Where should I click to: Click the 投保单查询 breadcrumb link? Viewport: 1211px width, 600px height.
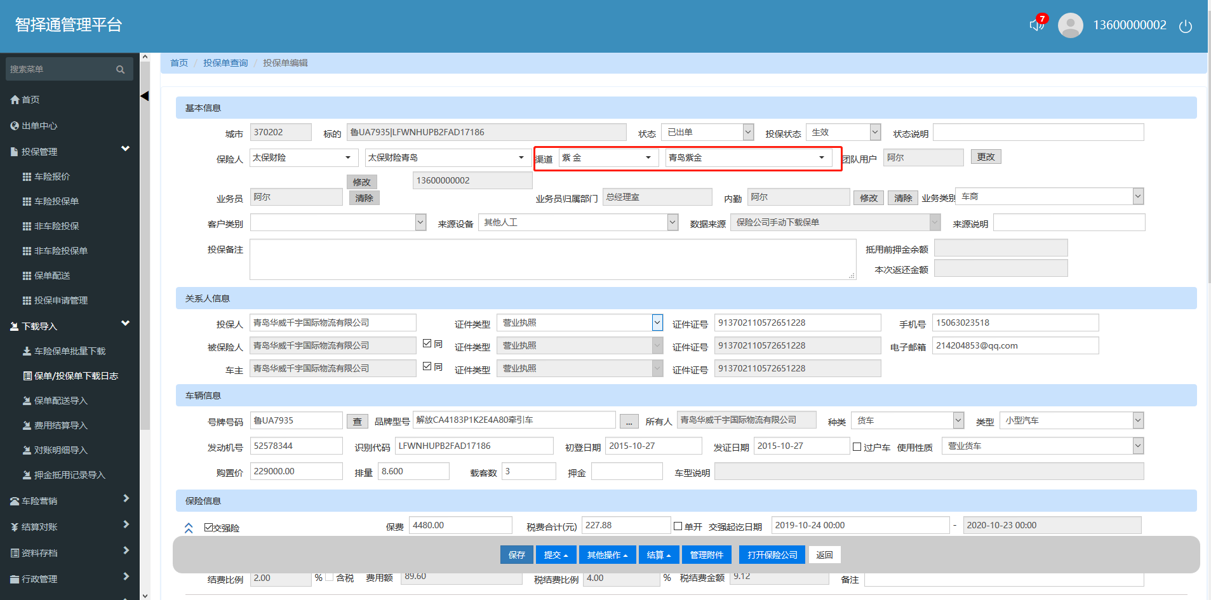[225, 63]
